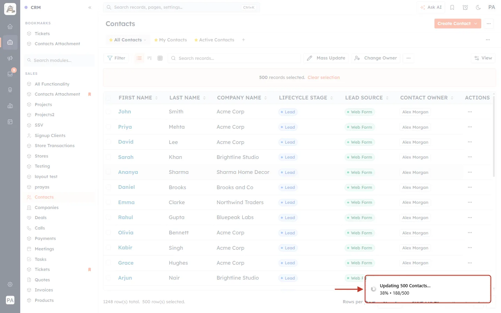
Task: Expand the Create Contact dropdown arrow
Action: tap(476, 24)
